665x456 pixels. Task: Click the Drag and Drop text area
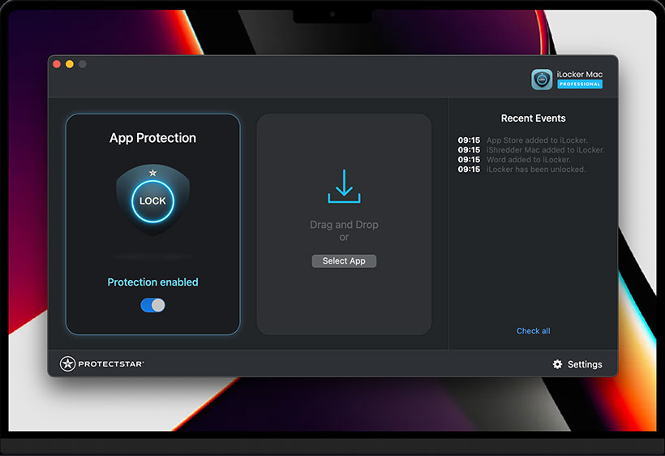click(344, 225)
